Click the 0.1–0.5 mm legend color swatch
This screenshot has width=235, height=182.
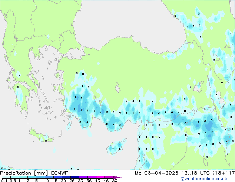(6, 177)
